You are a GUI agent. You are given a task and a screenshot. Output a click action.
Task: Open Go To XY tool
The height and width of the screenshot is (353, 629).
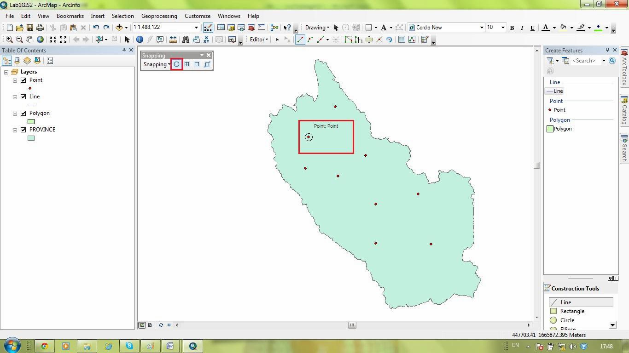pos(206,40)
